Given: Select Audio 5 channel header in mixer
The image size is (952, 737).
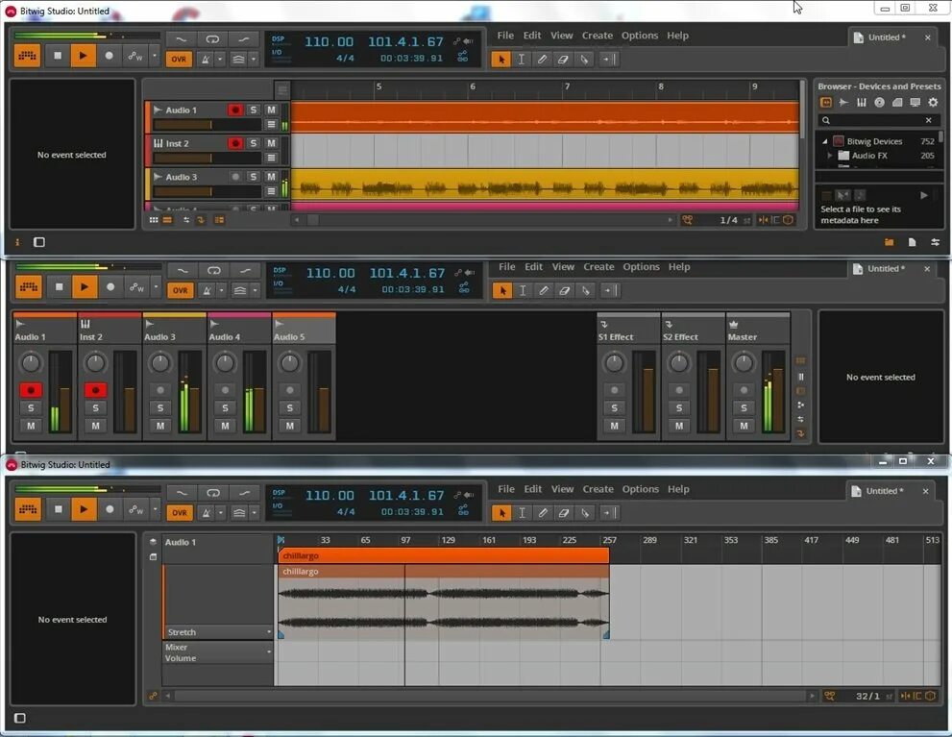Looking at the screenshot, I should tap(304, 331).
